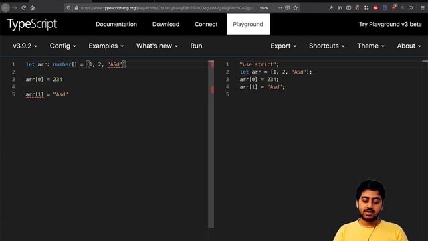Screen dimensions: 428x241
Task: Open the Download nav link
Action: [166, 24]
